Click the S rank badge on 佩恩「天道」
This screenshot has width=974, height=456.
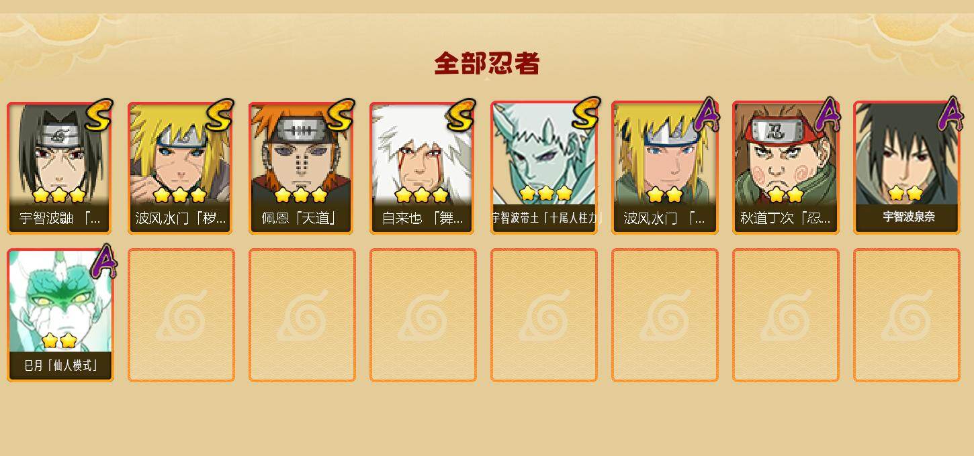pyautogui.click(x=340, y=115)
